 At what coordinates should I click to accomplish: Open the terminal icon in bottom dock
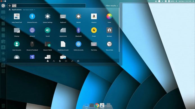click(x=92, y=105)
